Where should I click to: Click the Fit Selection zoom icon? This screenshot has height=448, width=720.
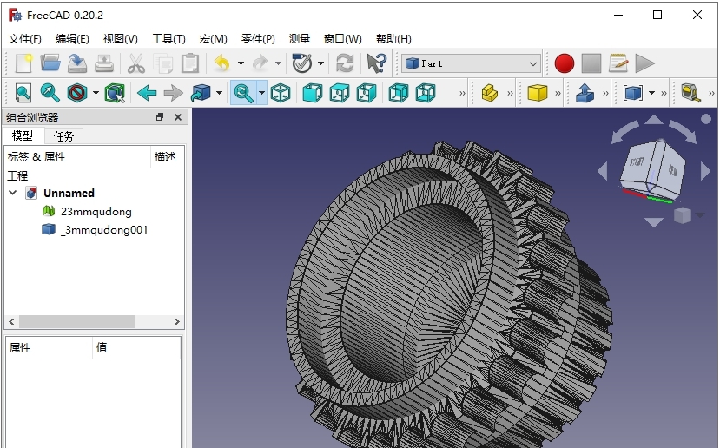(x=50, y=93)
